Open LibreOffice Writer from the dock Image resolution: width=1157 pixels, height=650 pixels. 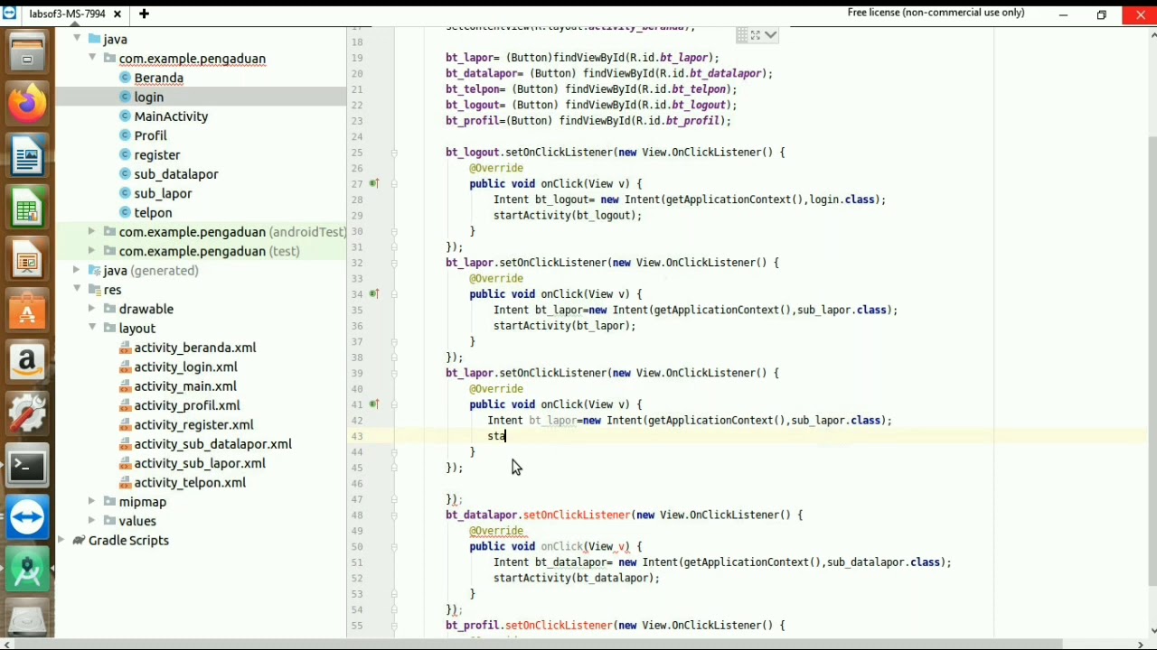click(27, 155)
